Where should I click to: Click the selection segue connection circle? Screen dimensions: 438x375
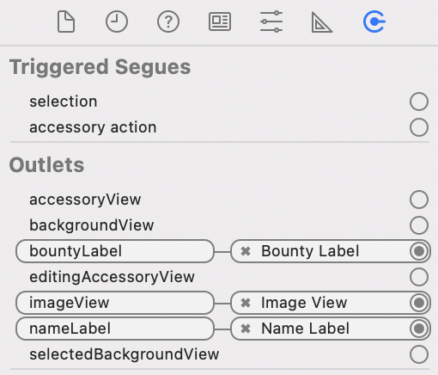[419, 101]
